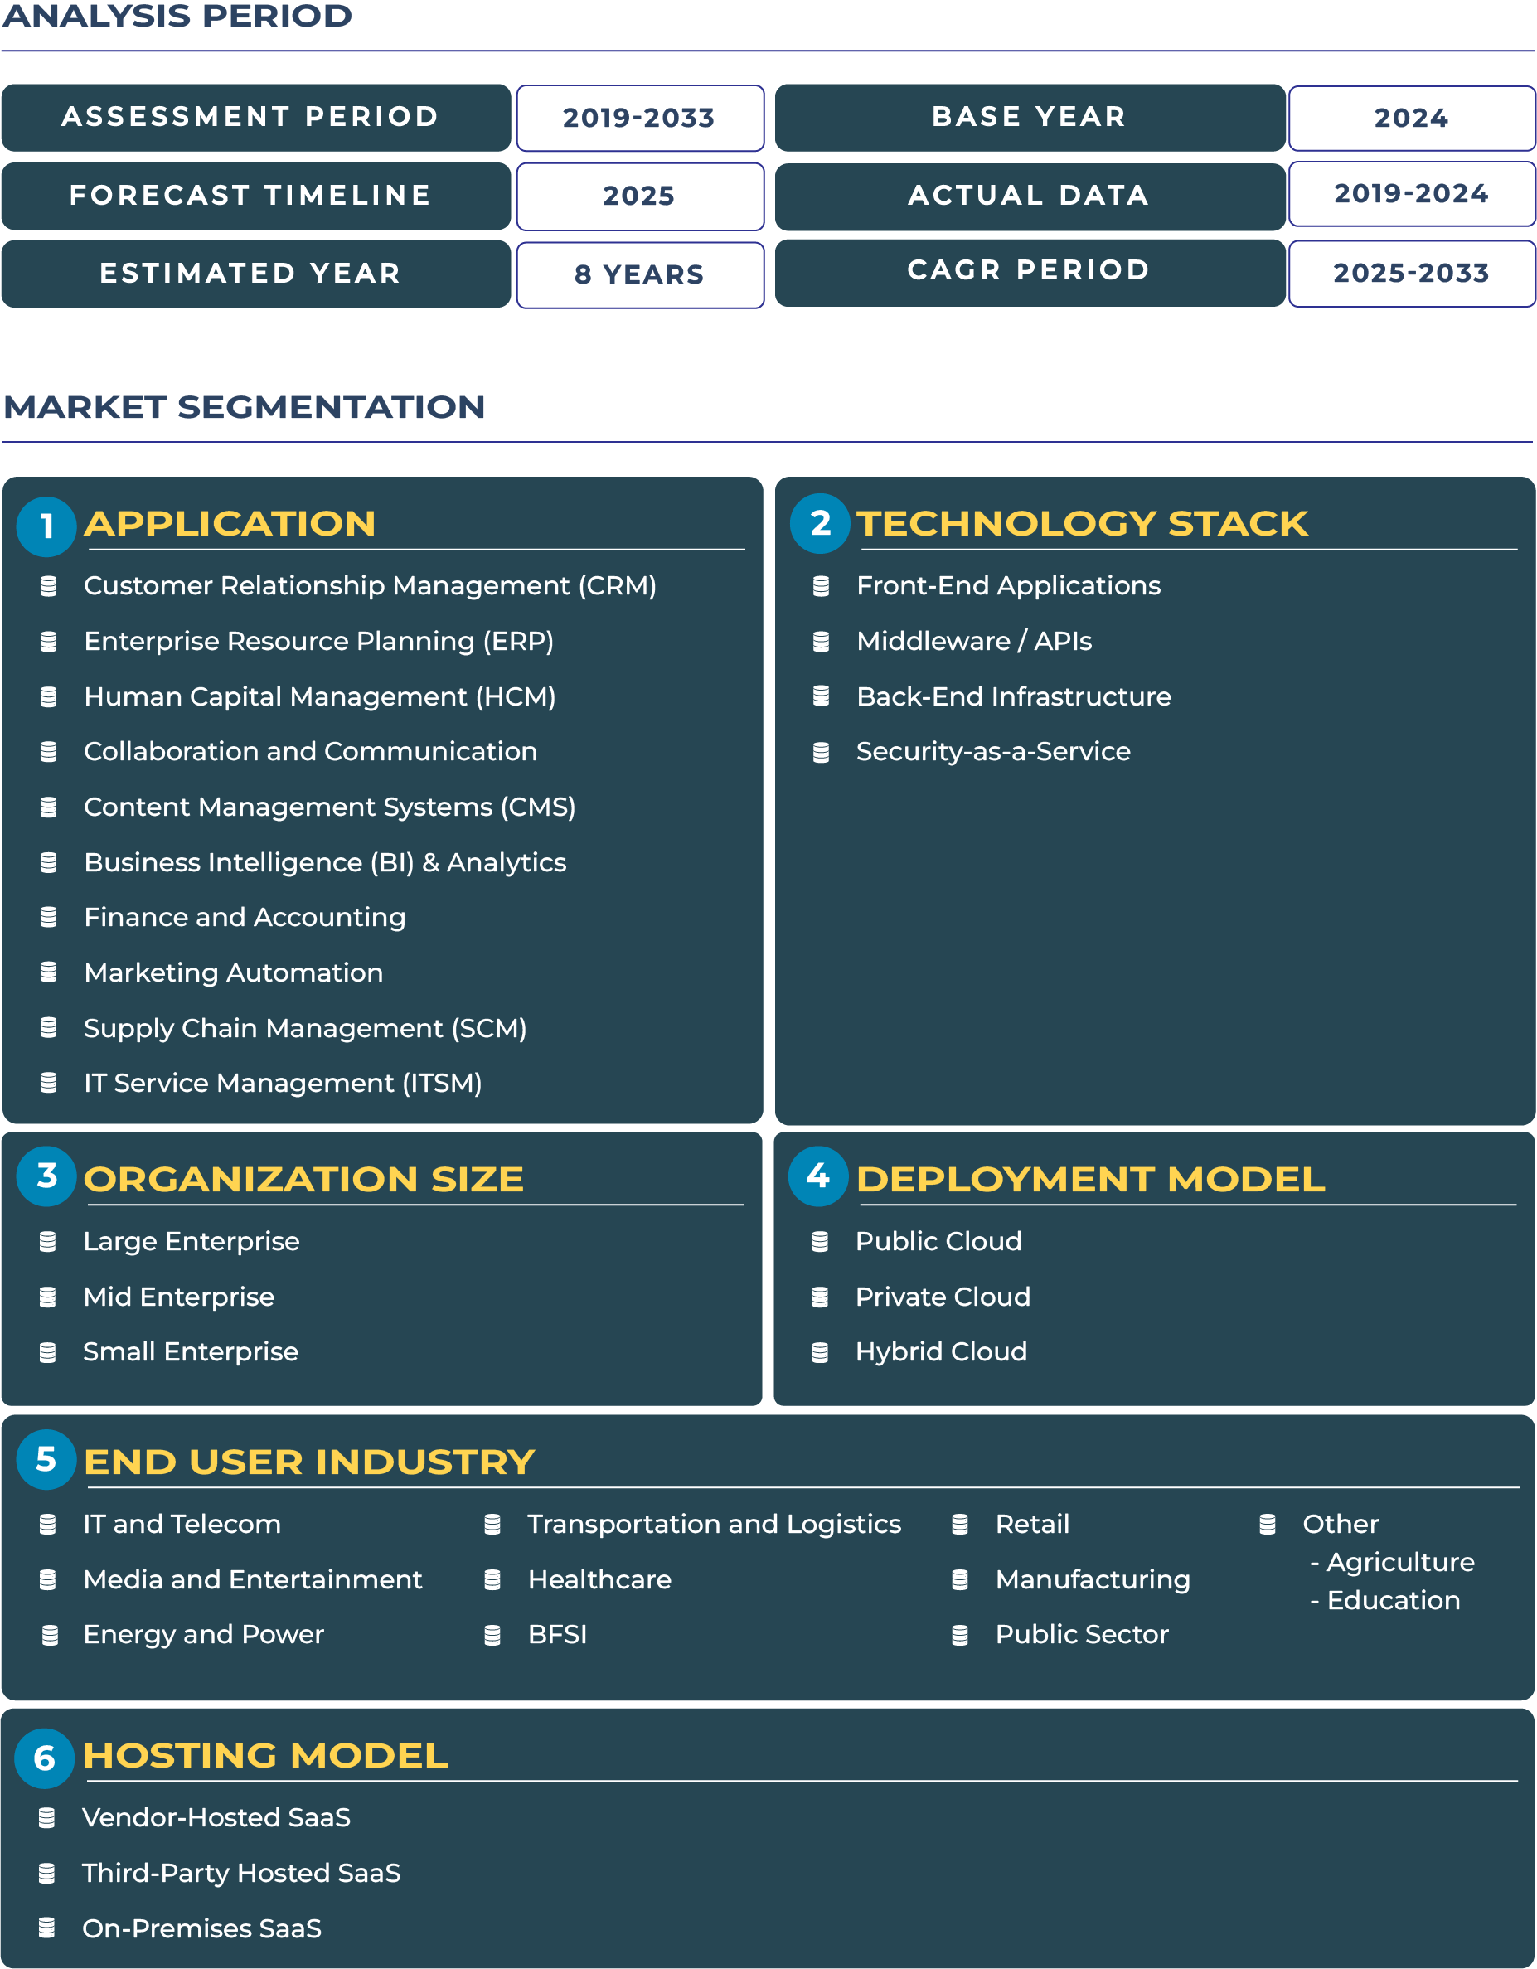Select the icon next to Front-End Applications
This screenshot has height=1969, width=1537.
click(x=822, y=585)
